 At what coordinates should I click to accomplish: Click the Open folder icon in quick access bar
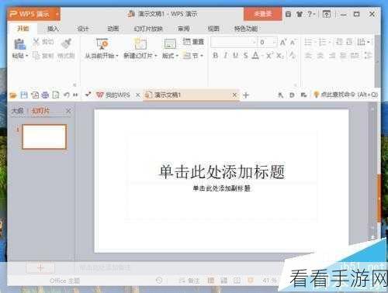tap(13, 95)
